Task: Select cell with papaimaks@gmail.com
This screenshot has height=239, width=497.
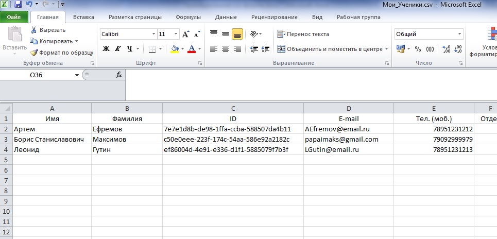Action: 348,140
